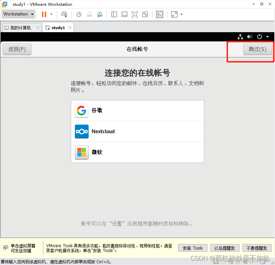Close the 我的计算机 tab
Viewport: 275px width, 265px height.
tap(38, 28)
